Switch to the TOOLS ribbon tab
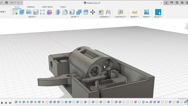 pyautogui.click(x=63, y=7)
